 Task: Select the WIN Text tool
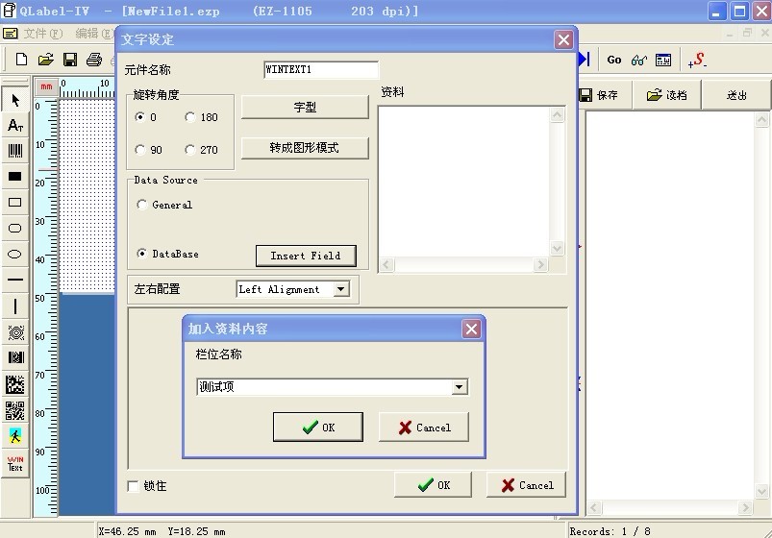[x=15, y=463]
